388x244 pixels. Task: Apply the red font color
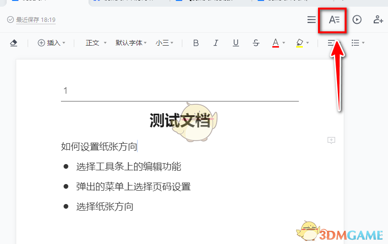tap(276, 43)
